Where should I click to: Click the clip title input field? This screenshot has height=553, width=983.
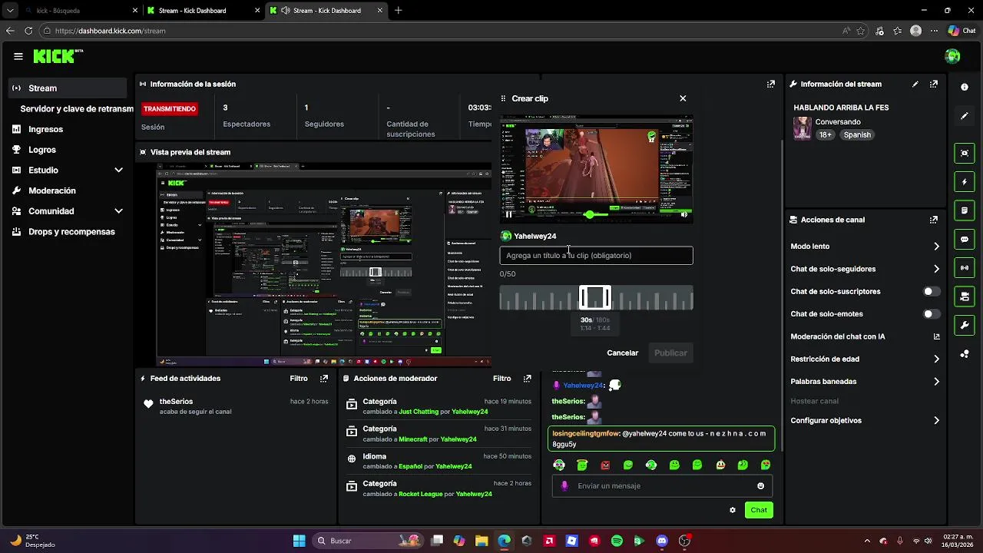click(x=596, y=256)
